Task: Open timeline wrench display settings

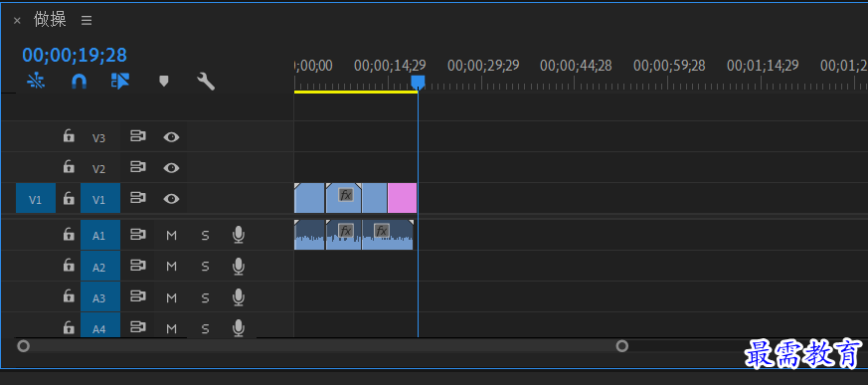Action: [x=206, y=82]
